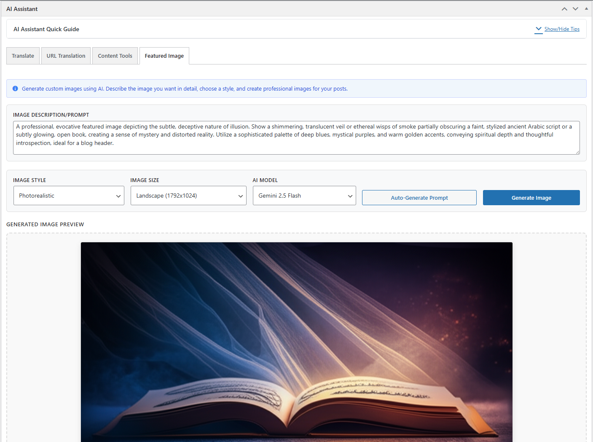Select the Featured Image tab
The image size is (593, 442).
coord(164,56)
